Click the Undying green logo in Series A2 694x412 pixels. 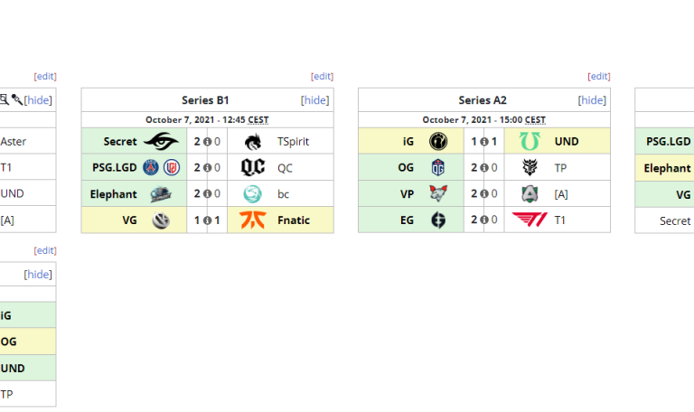(530, 141)
